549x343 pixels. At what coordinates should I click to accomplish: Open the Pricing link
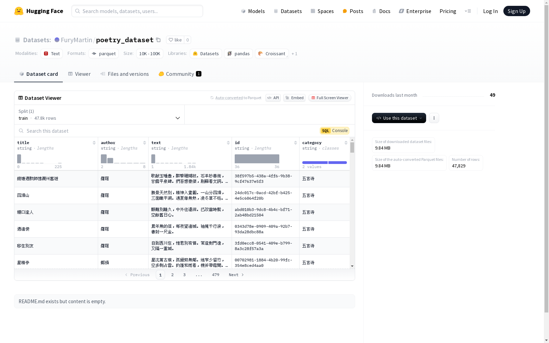(x=448, y=11)
